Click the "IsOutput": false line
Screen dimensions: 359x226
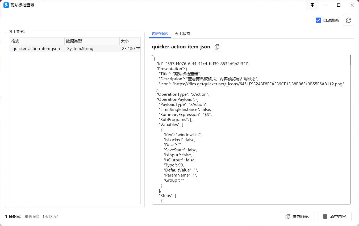(179, 160)
